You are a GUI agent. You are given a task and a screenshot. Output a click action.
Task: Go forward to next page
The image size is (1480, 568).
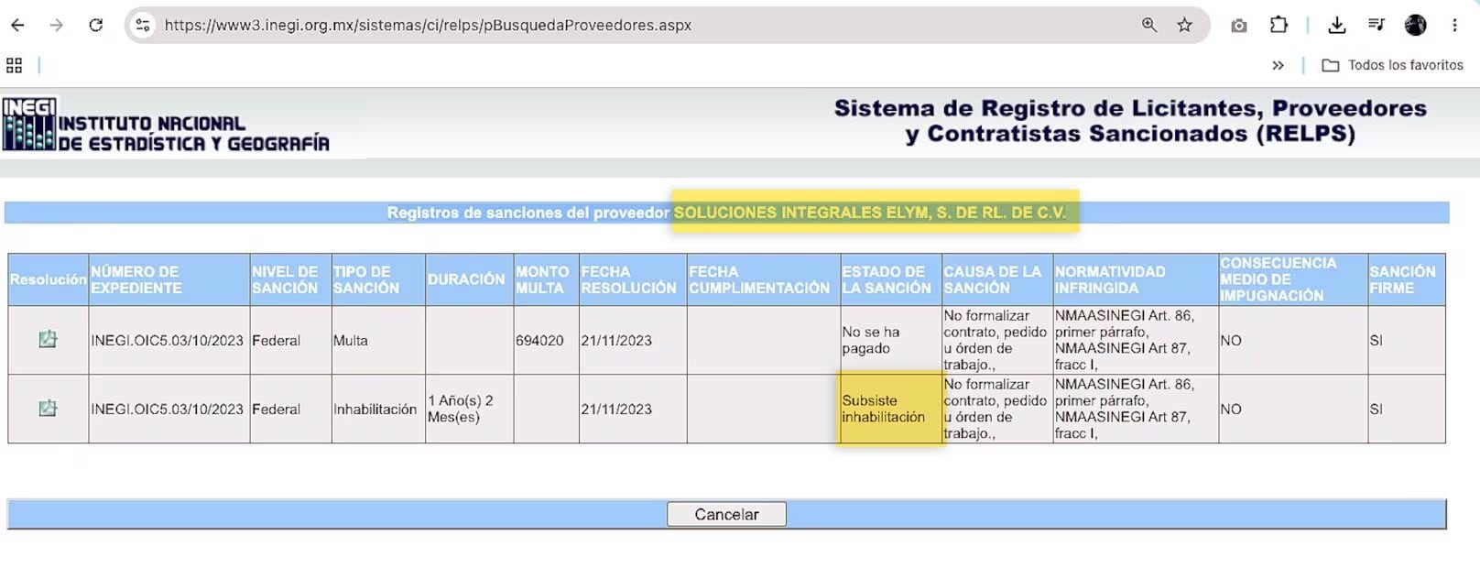point(57,26)
